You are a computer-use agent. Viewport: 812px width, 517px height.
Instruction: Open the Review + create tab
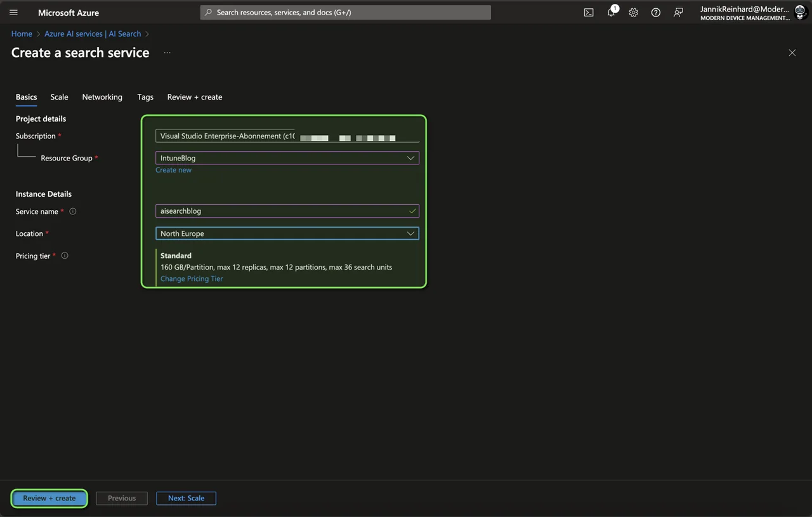click(x=195, y=97)
